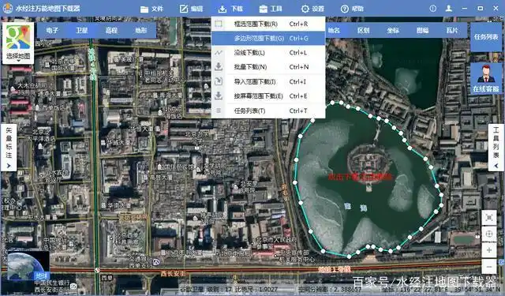Image resolution: width=505 pixels, height=296 pixels.
Task: Select the 坐标 tab
Action: tap(393, 30)
